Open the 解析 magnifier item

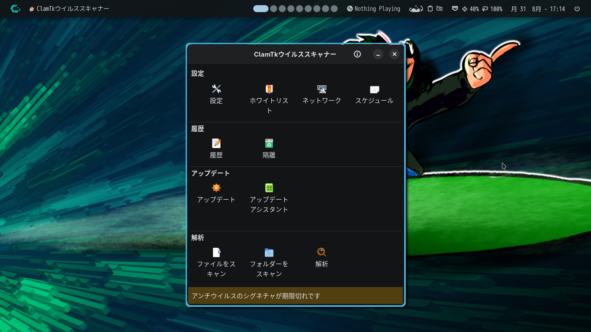pyautogui.click(x=322, y=258)
